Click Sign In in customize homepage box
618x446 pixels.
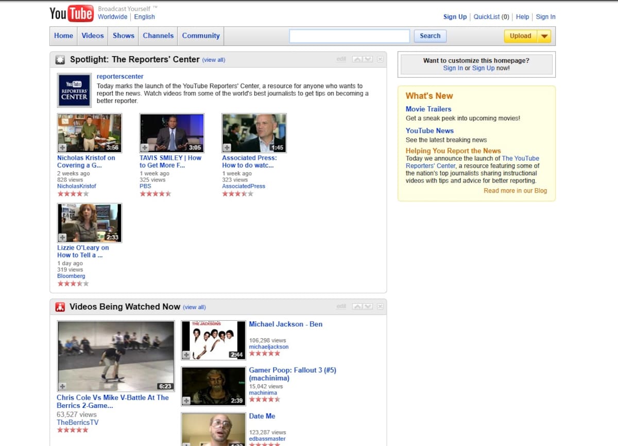tap(453, 68)
